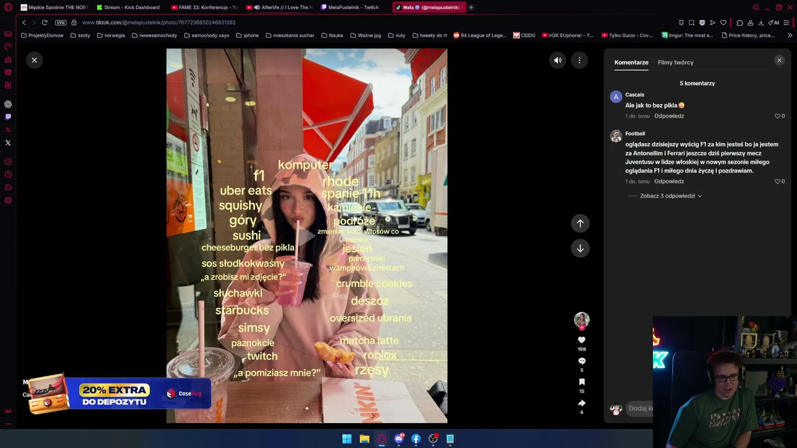Open the comments bubble icon
797x448 pixels.
582,361
